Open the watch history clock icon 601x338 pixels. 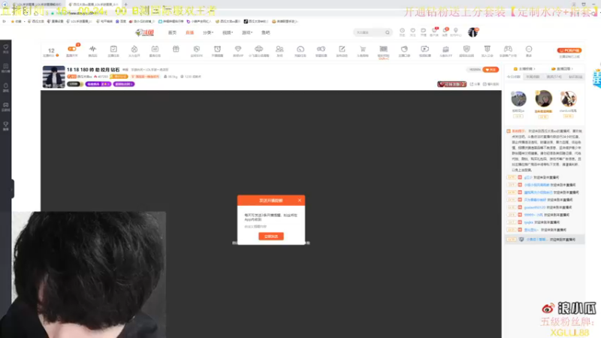pyautogui.click(x=402, y=31)
